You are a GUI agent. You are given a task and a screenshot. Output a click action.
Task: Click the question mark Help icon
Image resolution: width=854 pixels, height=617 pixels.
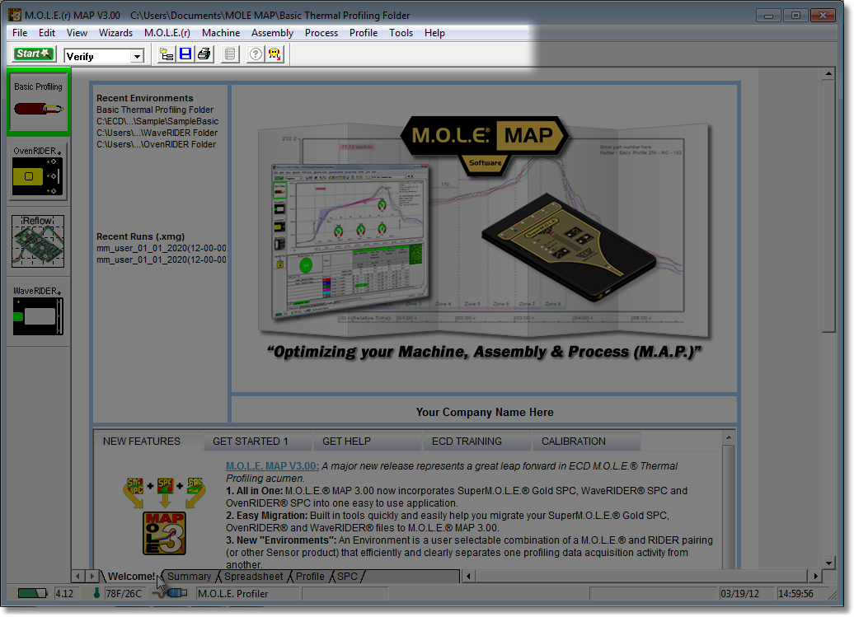(256, 54)
